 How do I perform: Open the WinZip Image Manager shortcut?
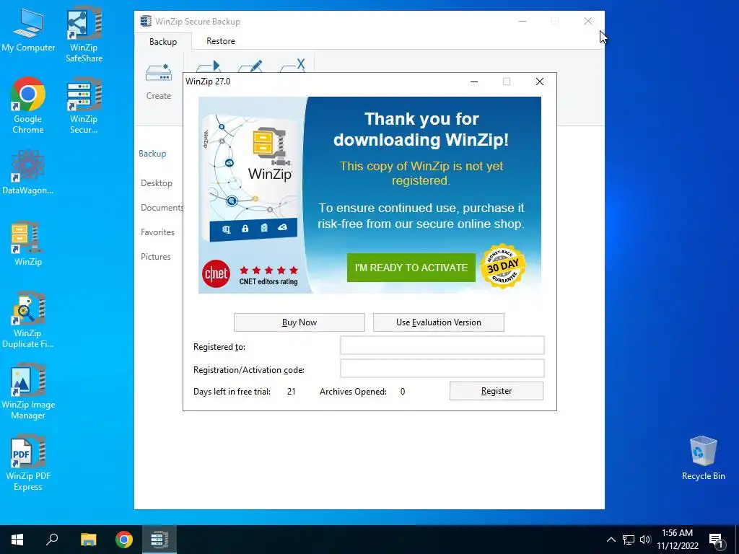(28, 392)
